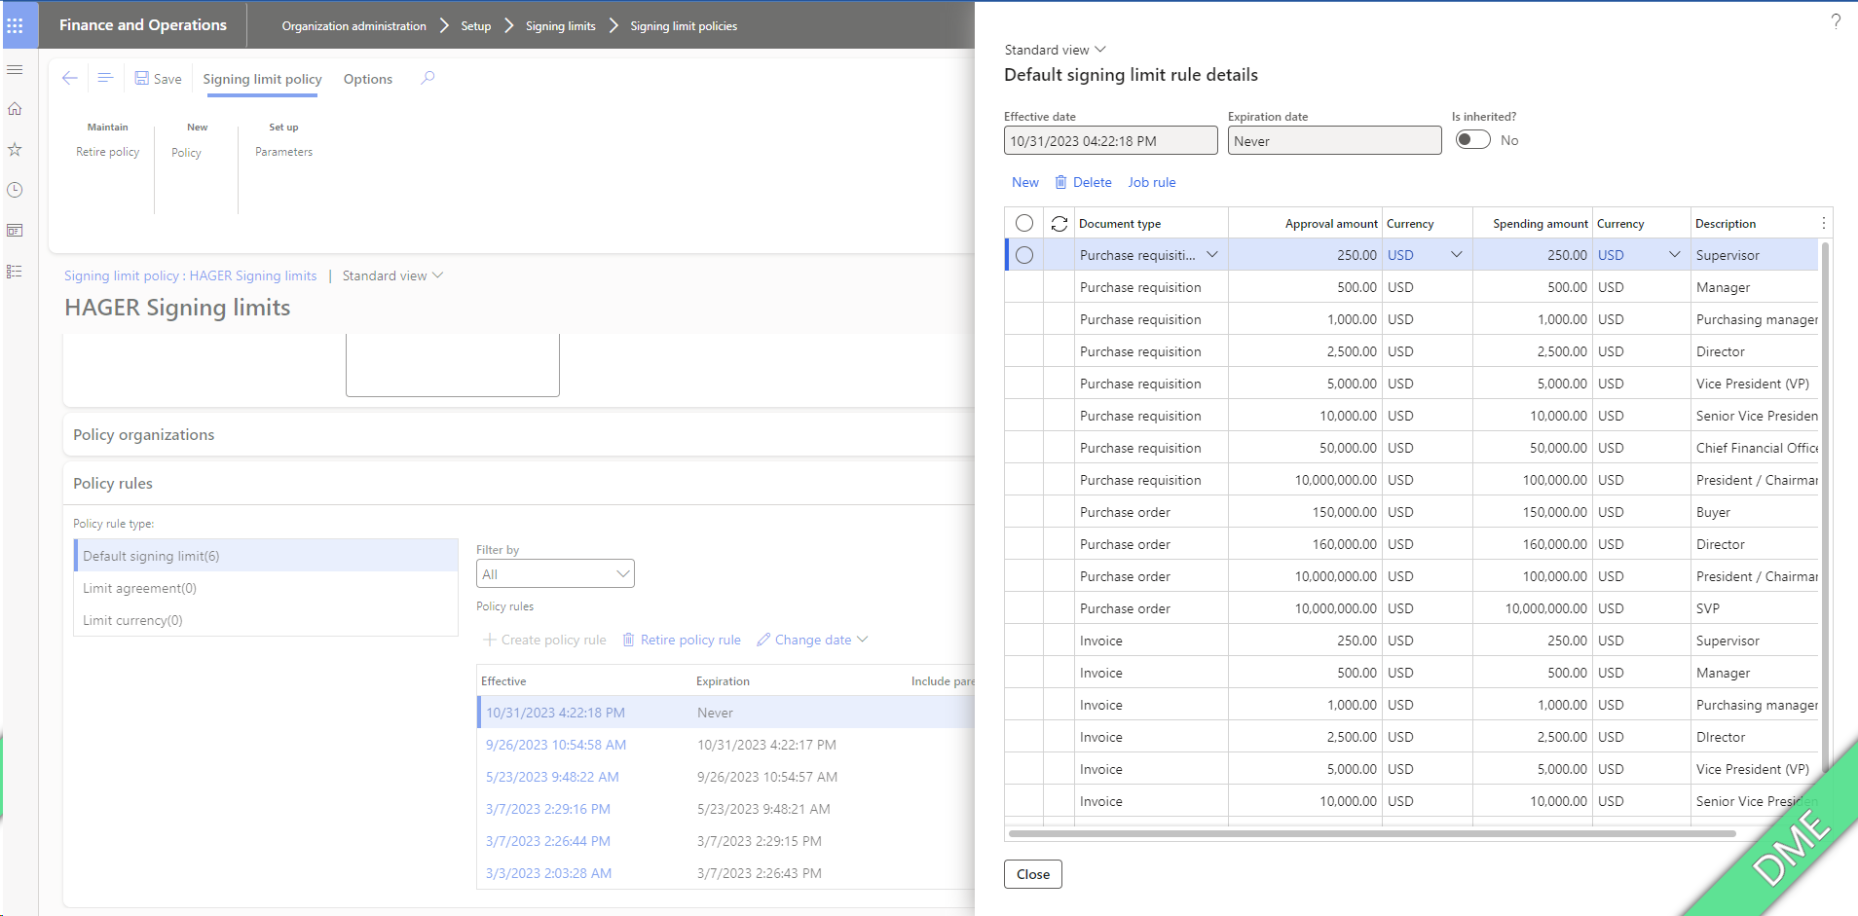Open Approval amount currency USD dropdown
The height and width of the screenshot is (916, 1858).
1457,255
